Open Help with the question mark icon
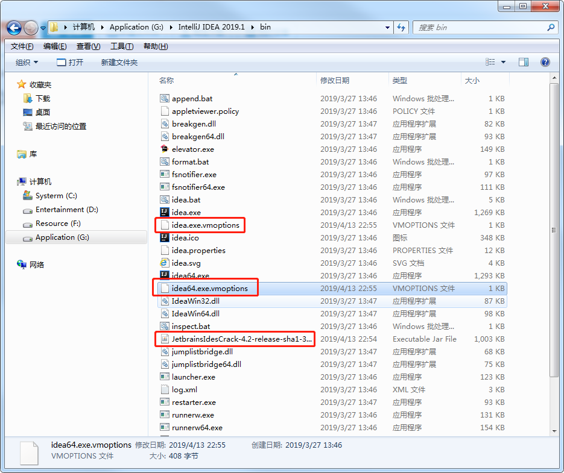 [x=545, y=62]
